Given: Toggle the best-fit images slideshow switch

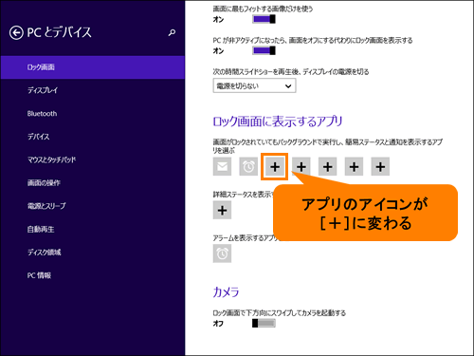Looking at the screenshot, I should [x=264, y=19].
